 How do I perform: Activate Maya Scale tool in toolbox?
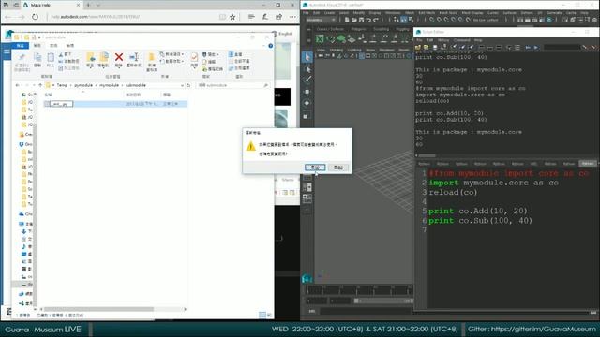pos(307,116)
